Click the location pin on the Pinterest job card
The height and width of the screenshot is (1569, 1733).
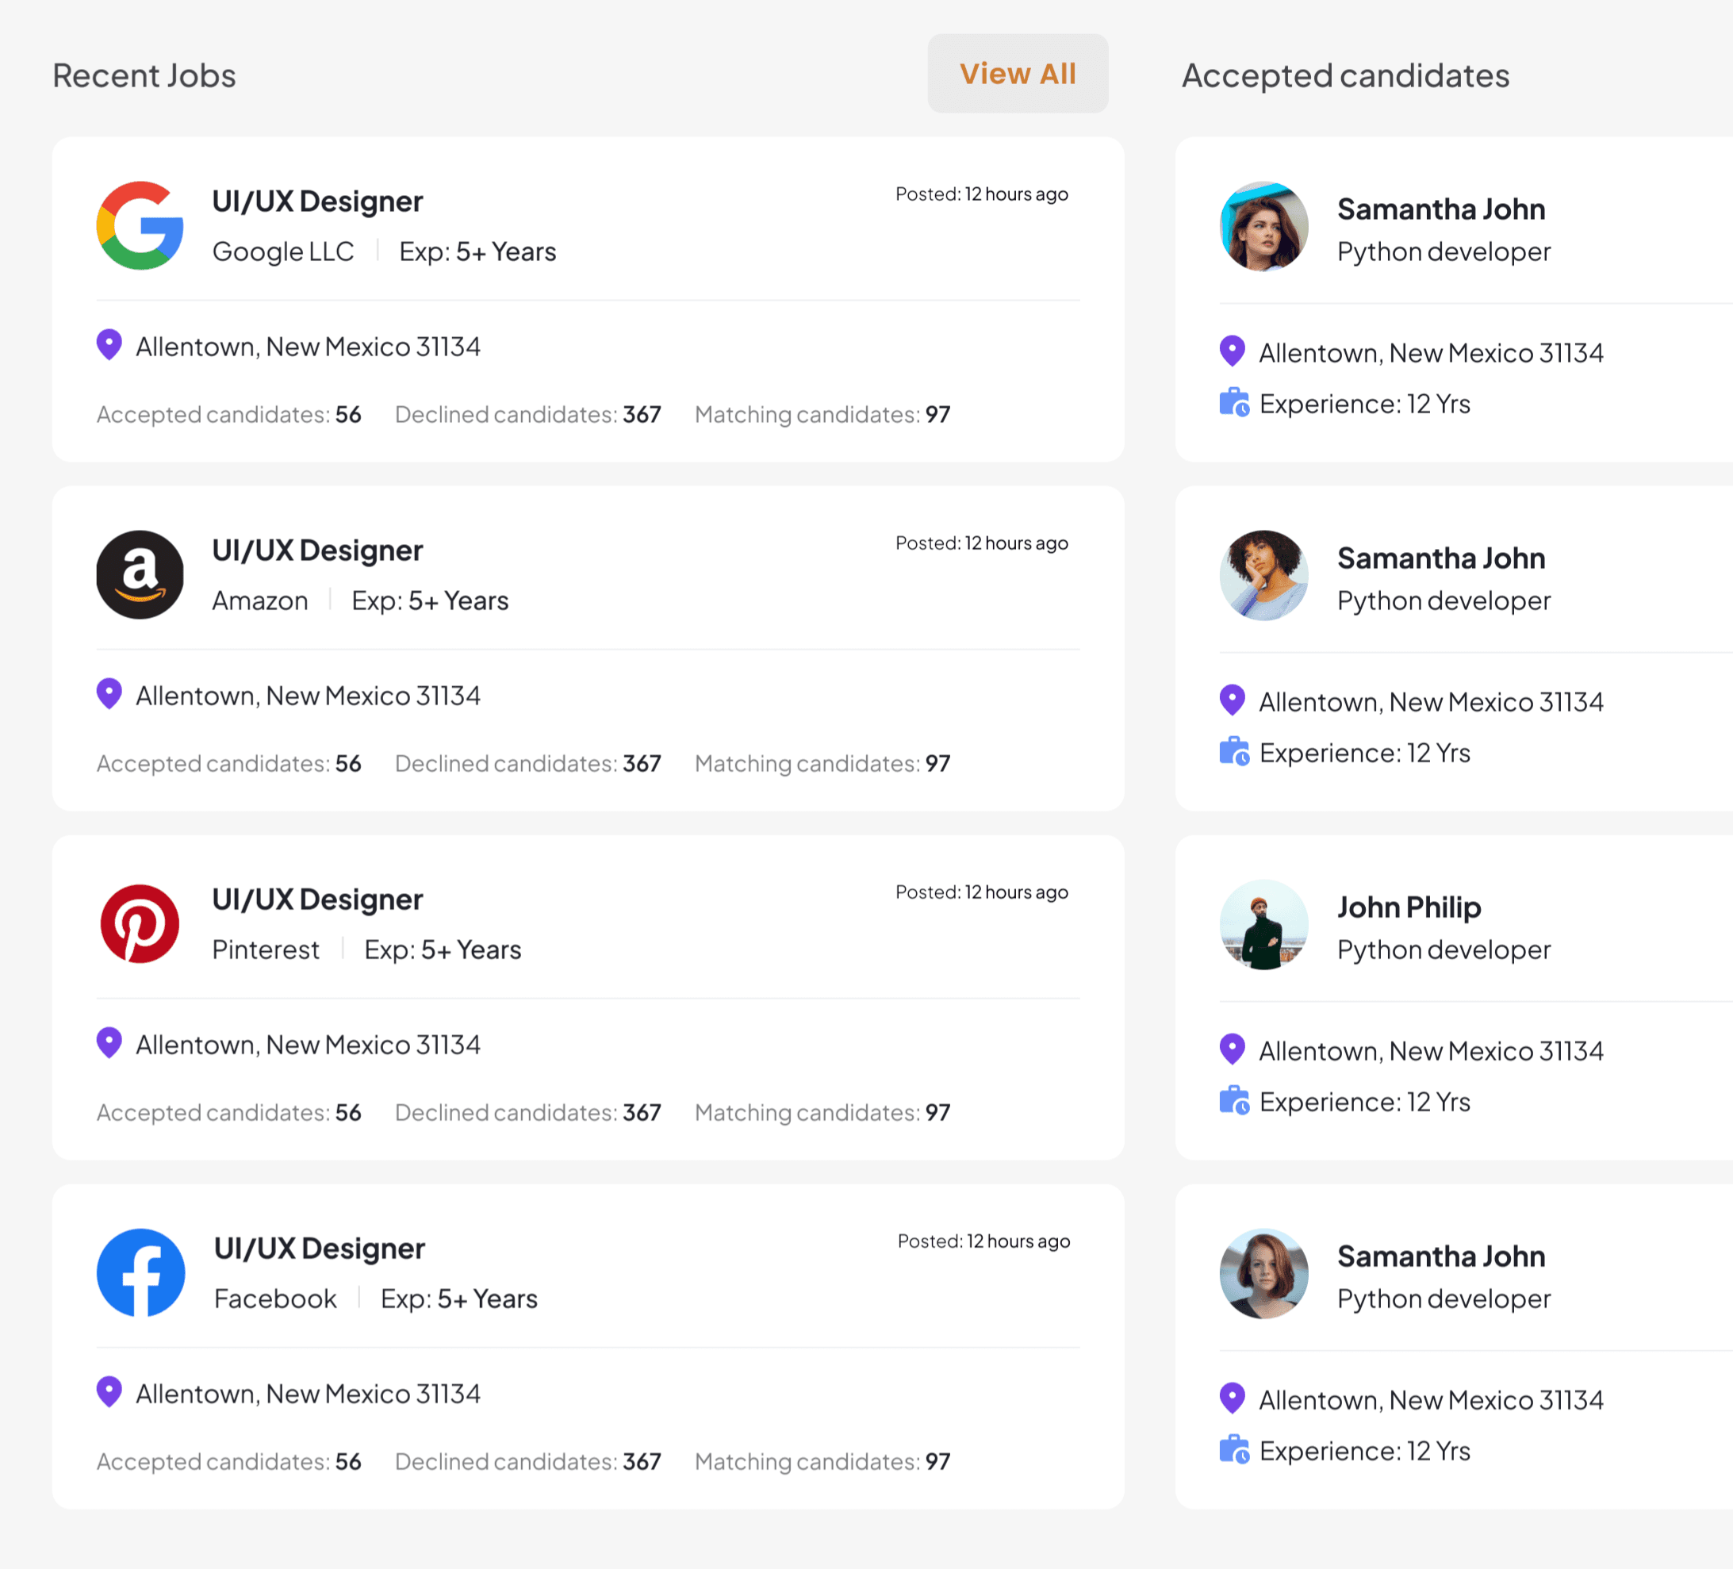(x=110, y=1043)
